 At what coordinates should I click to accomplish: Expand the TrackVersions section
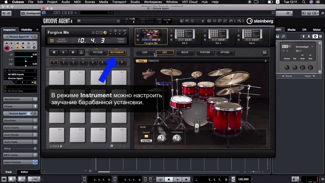pyautogui.click(x=17, y=99)
